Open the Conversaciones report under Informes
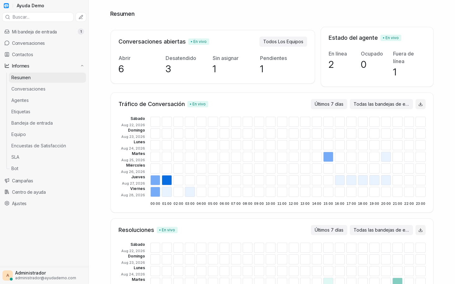 (x=47, y=89)
